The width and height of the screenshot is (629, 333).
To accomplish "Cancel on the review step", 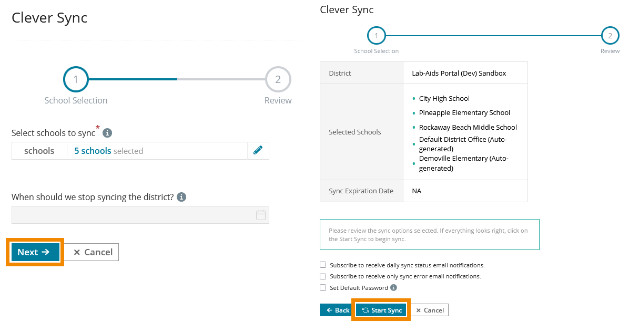I will 429,310.
